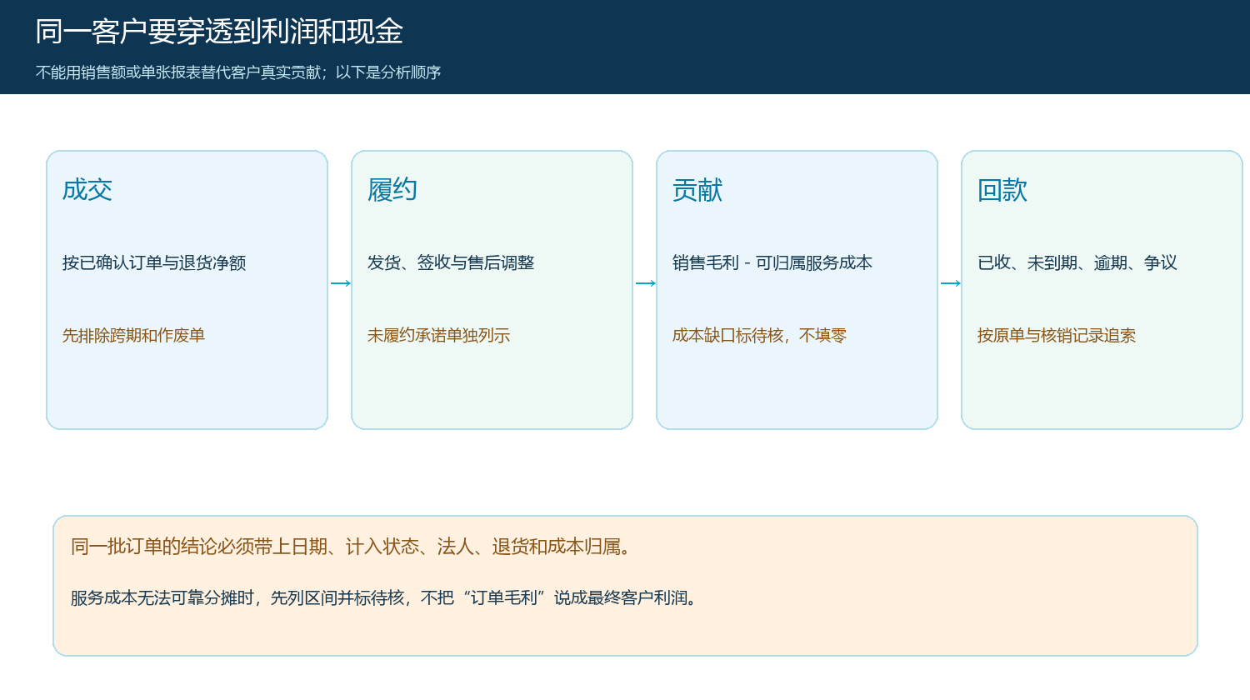The height and width of the screenshot is (700, 1250).
Task: Click the note 成本缺口标待核，不填零
Action: tap(759, 335)
